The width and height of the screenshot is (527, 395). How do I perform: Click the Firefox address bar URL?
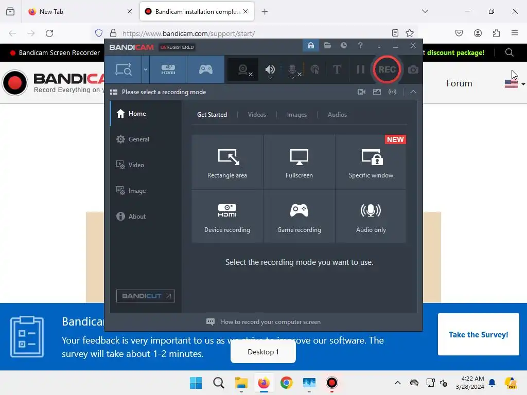coord(188,33)
